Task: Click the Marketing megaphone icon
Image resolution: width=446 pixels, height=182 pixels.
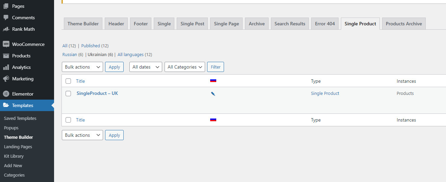Action: coord(6,79)
